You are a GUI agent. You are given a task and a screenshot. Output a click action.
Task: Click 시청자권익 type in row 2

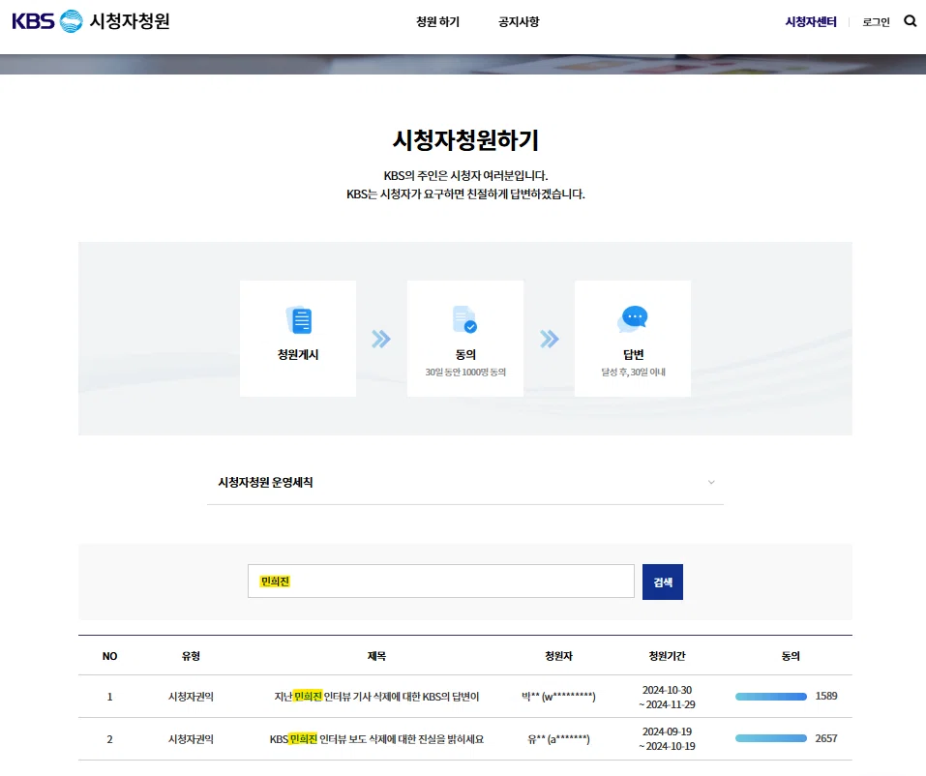[x=191, y=739]
